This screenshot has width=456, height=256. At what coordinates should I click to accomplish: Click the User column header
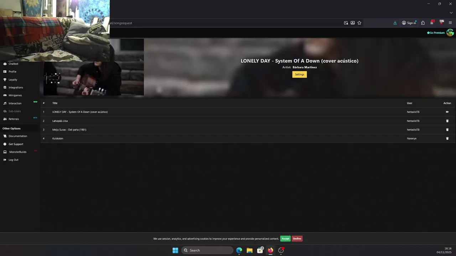[410, 103]
